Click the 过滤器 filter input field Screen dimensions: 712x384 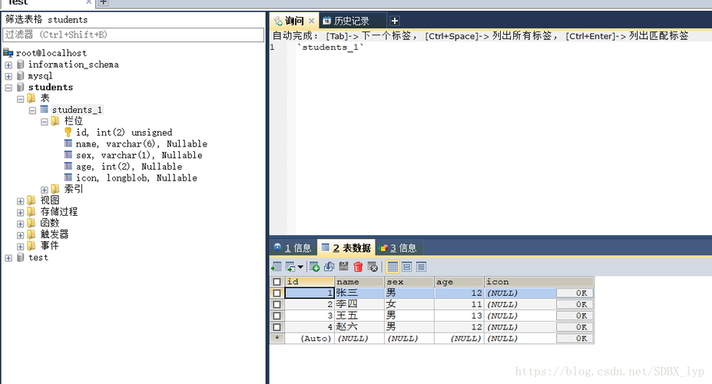(134, 35)
